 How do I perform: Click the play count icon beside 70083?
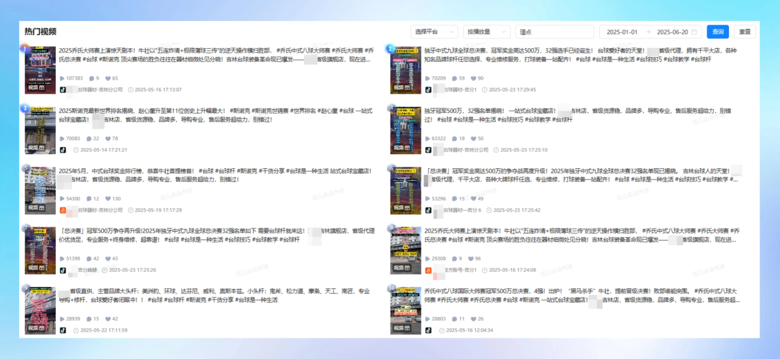tap(62, 138)
